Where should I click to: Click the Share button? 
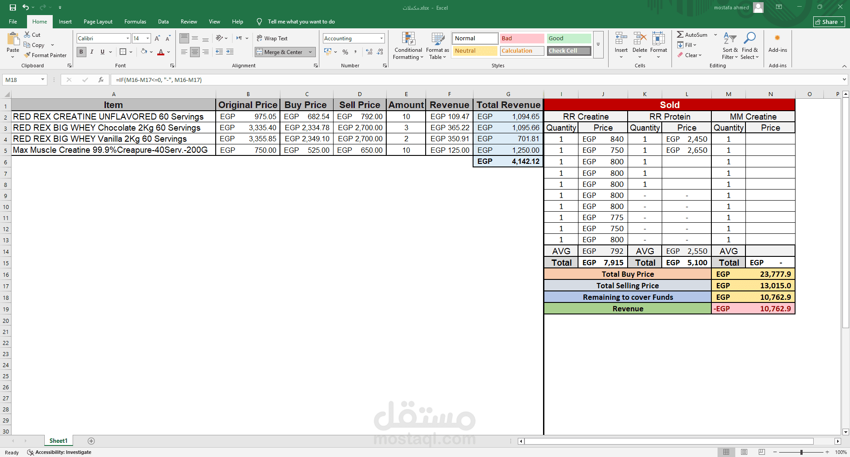pyautogui.click(x=829, y=22)
